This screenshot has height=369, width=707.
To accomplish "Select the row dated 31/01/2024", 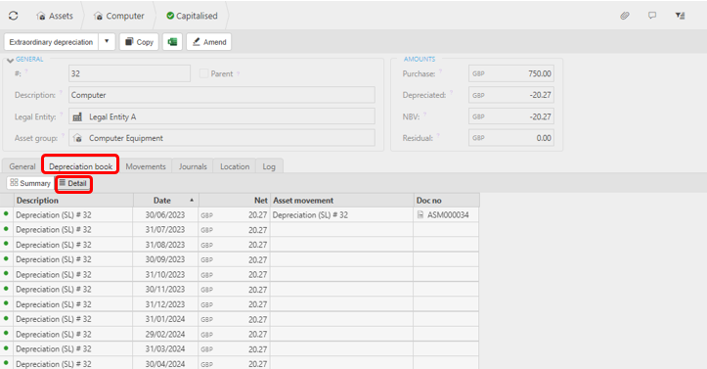I will click(240, 319).
